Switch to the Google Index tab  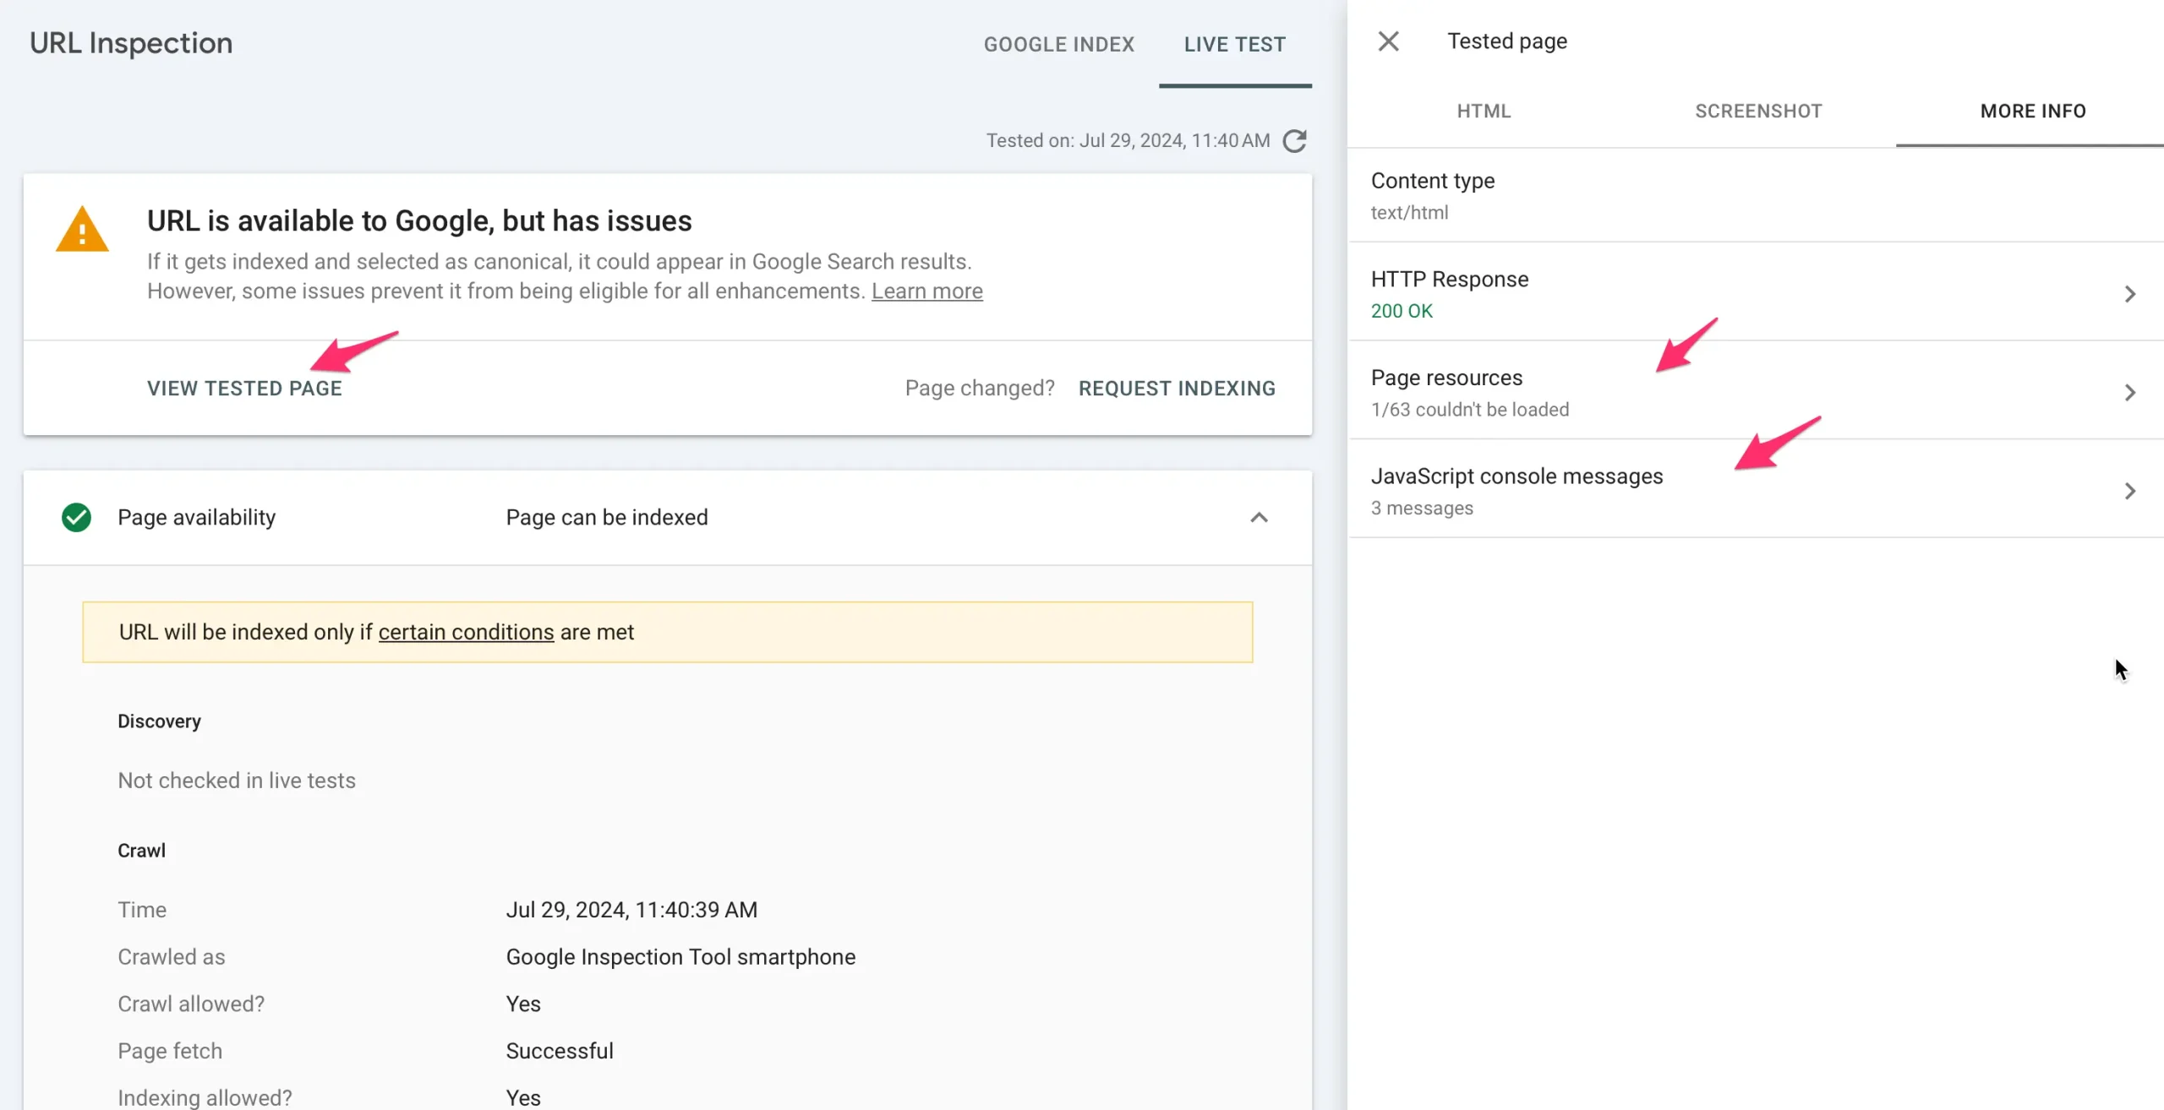point(1058,44)
